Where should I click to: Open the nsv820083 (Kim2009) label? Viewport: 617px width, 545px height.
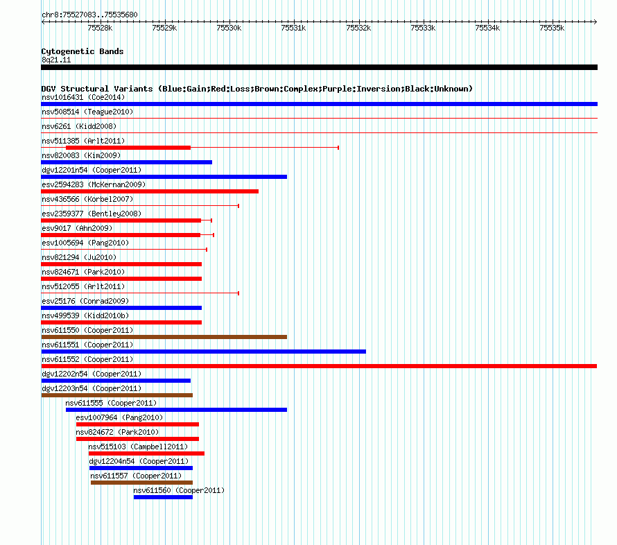click(x=81, y=155)
